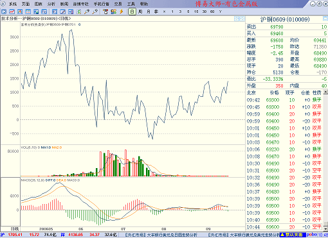
Task: Click the green refresh arrows toolbar icon
Action: point(79,12)
